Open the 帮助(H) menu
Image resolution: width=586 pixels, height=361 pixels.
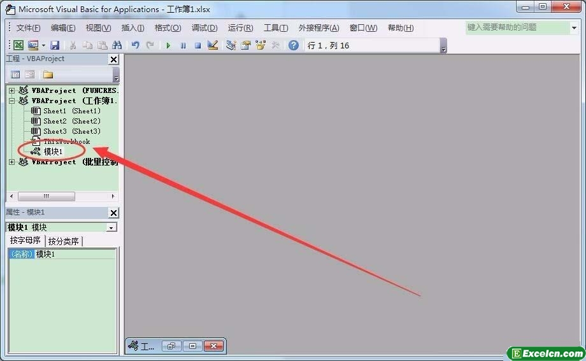(x=401, y=28)
